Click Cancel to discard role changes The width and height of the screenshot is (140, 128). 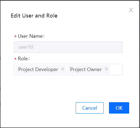coord(90,108)
